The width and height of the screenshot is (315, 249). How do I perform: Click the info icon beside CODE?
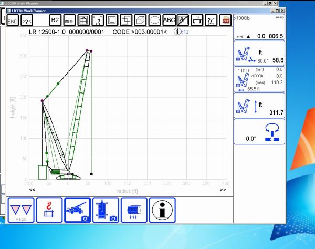[x=177, y=32]
